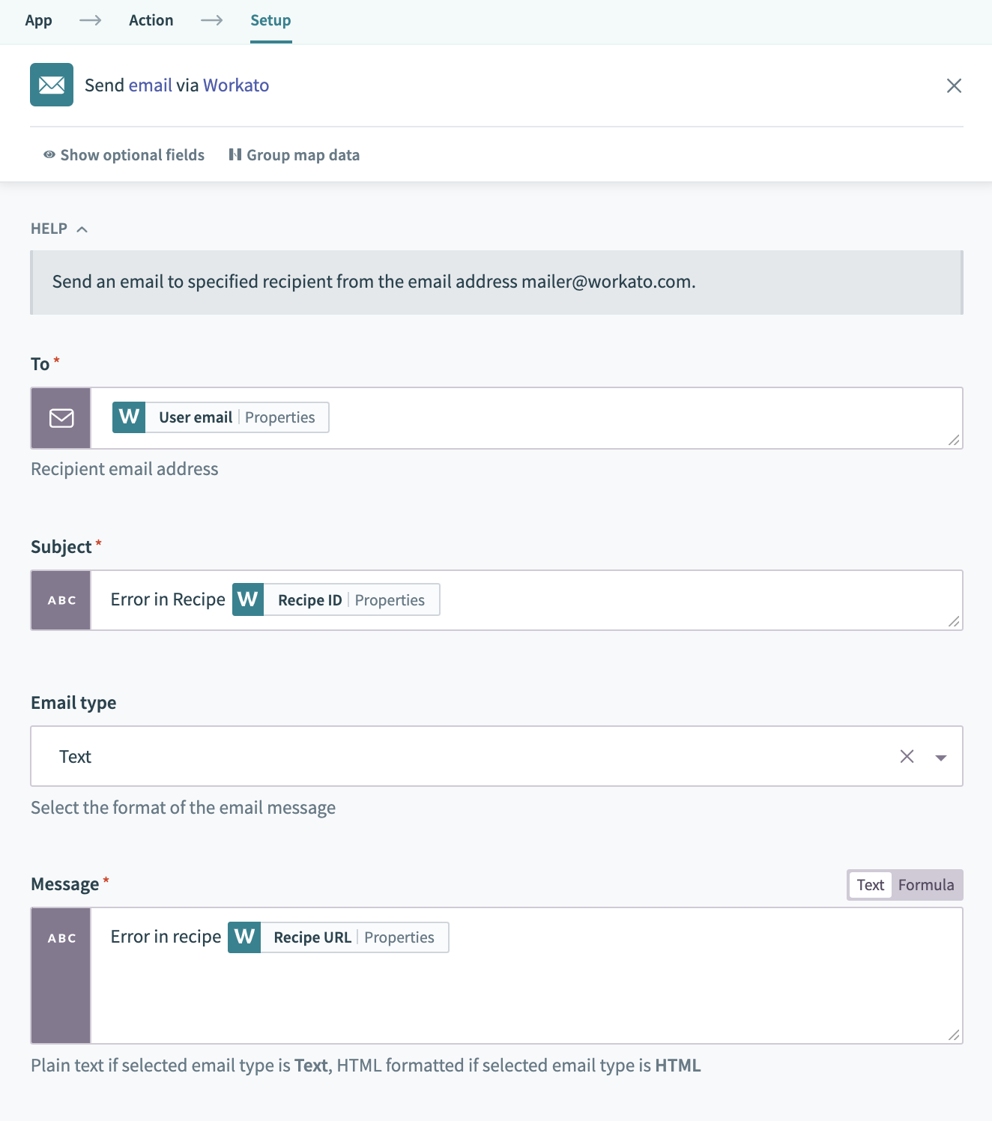Click the teal email envelope app icon
Screen dimensions: 992x1121
coord(52,85)
